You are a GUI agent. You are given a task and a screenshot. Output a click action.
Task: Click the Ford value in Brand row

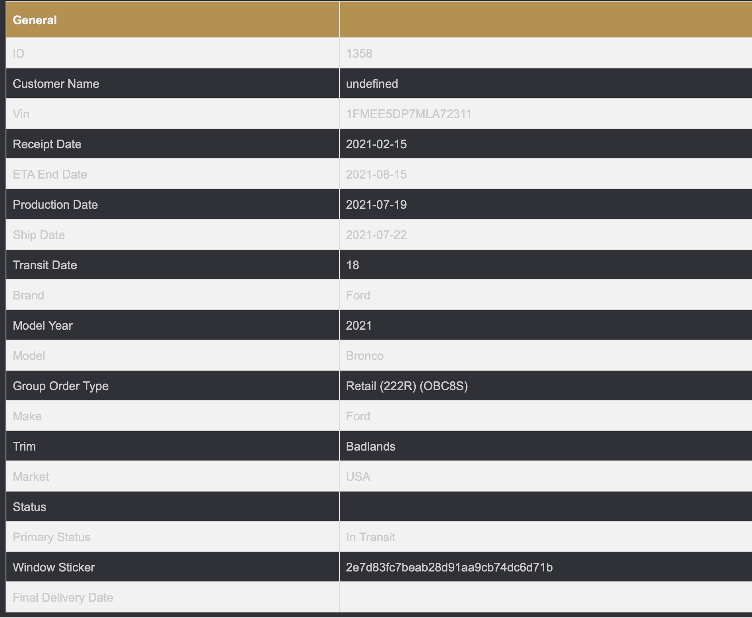358,295
